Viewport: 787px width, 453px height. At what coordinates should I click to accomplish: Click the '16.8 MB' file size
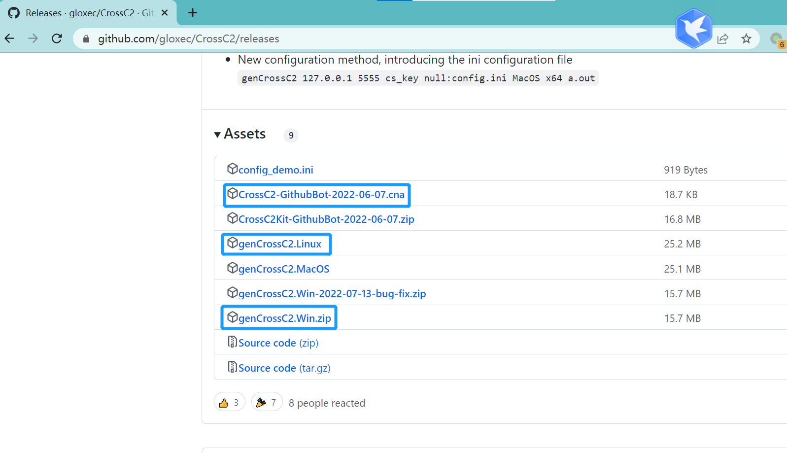point(682,219)
